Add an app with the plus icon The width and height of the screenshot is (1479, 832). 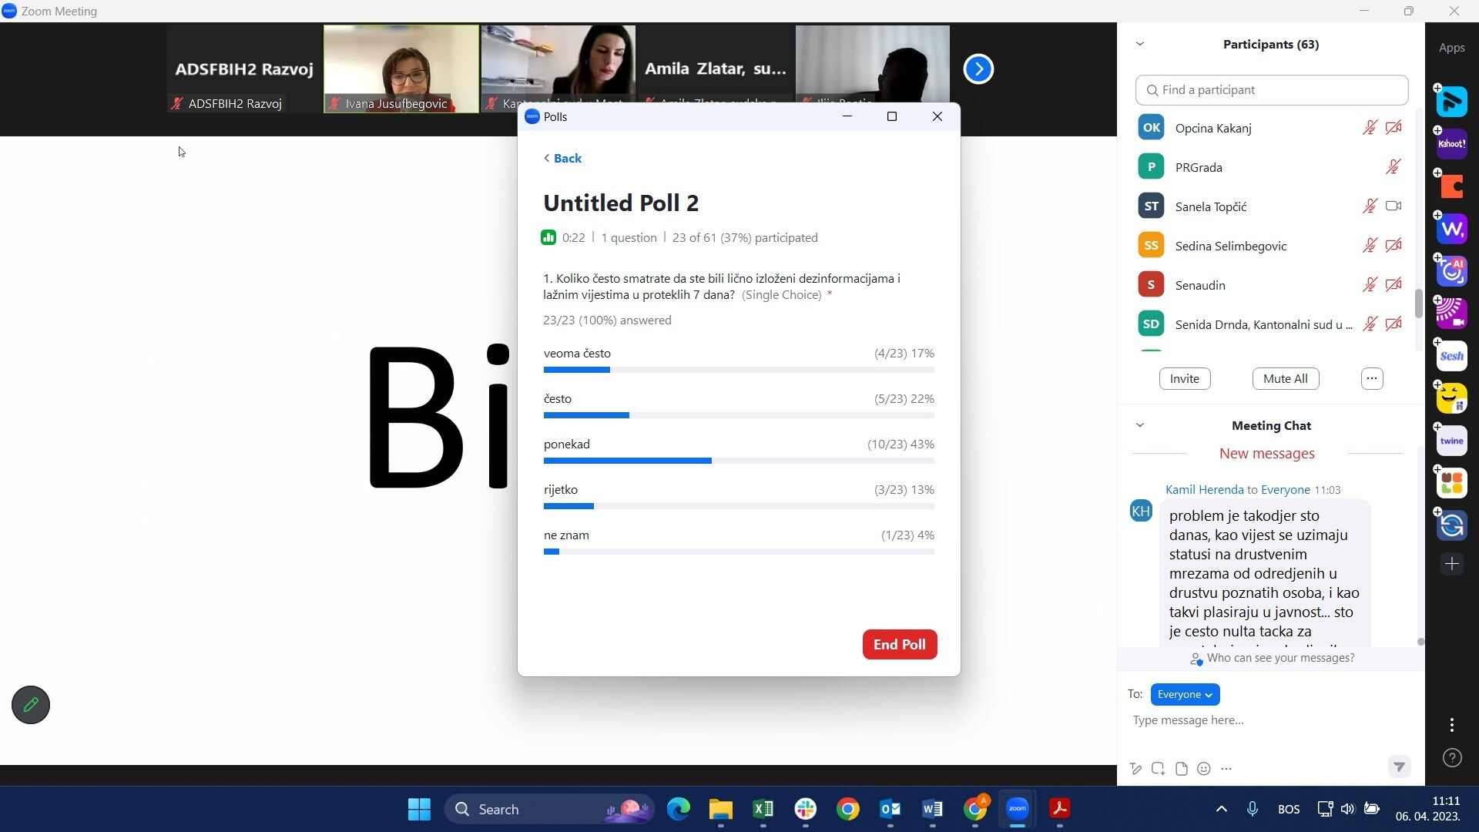tap(1452, 564)
